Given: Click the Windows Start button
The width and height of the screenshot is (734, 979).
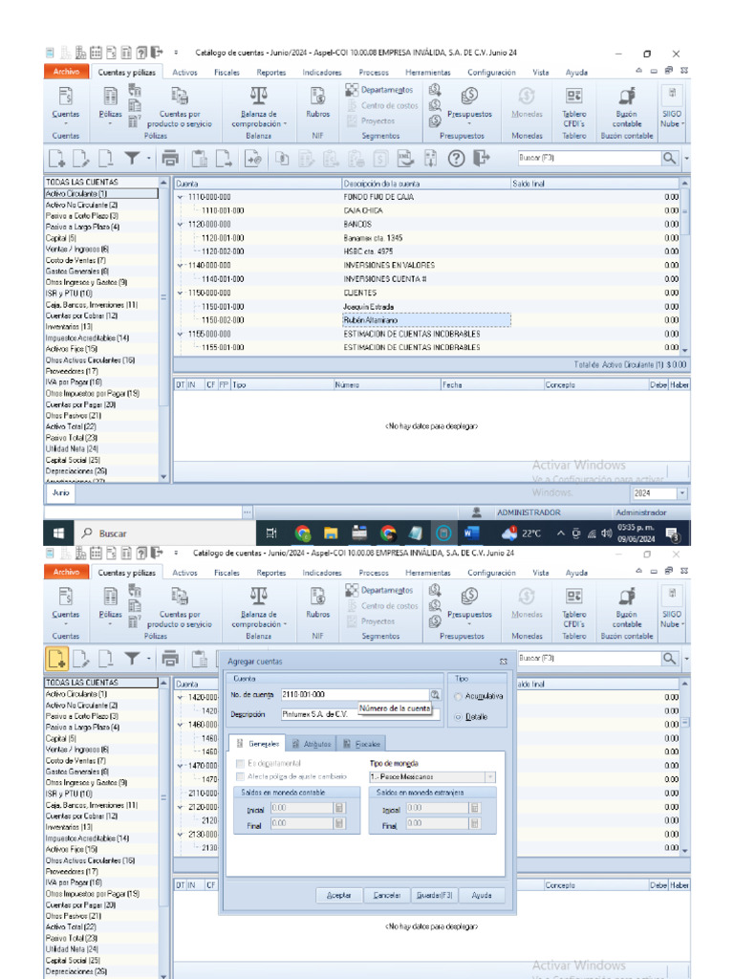Looking at the screenshot, I should [58, 533].
